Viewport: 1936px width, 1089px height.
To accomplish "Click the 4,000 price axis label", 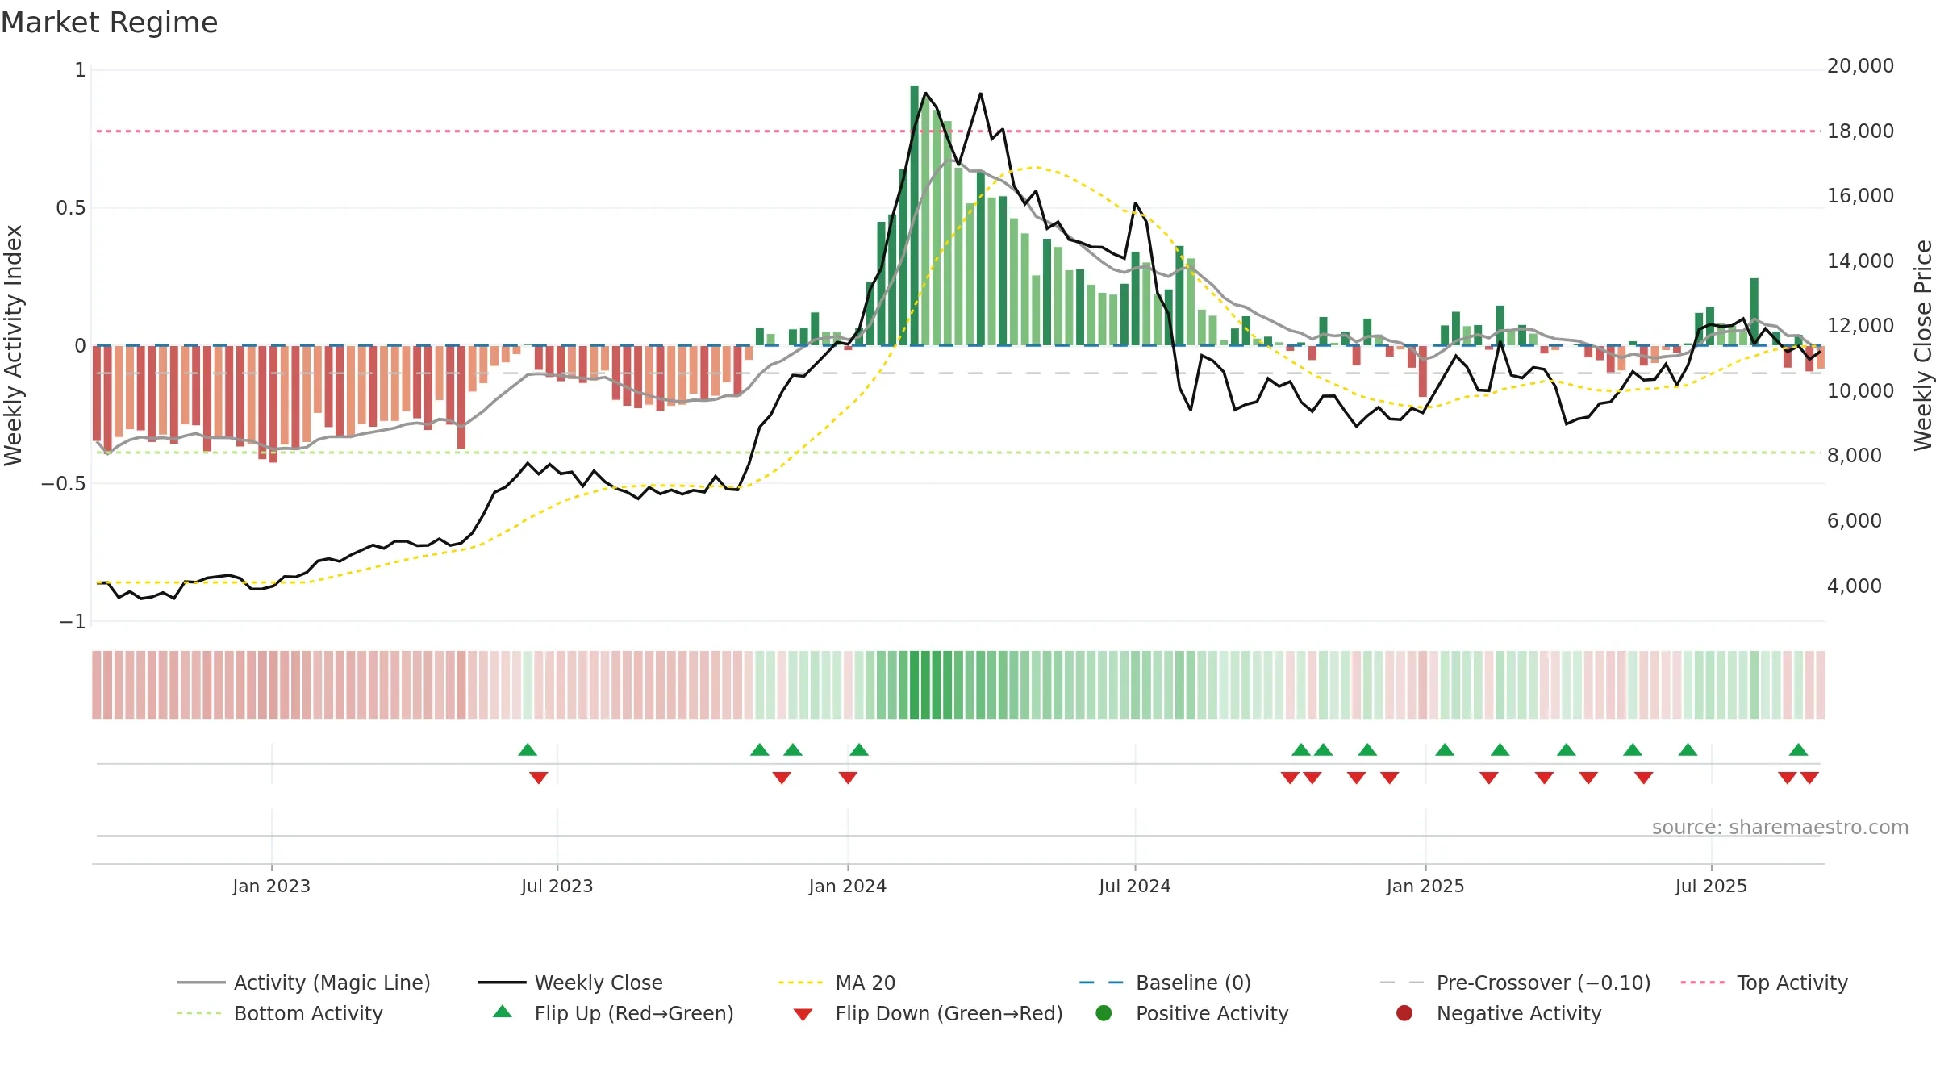I will point(1855,586).
